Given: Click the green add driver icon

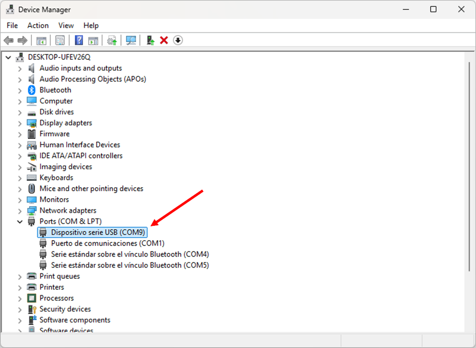Looking at the screenshot, I should click(x=151, y=40).
